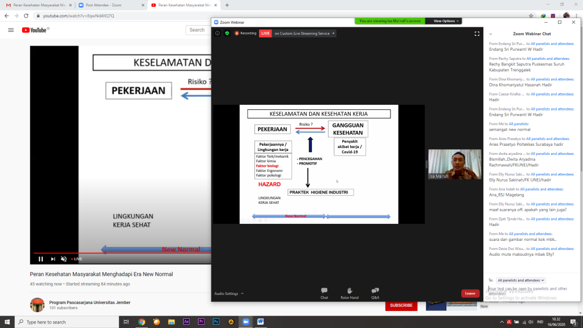The image size is (583, 328).
Task: Click the green encryption shield icon
Action: 227,34
